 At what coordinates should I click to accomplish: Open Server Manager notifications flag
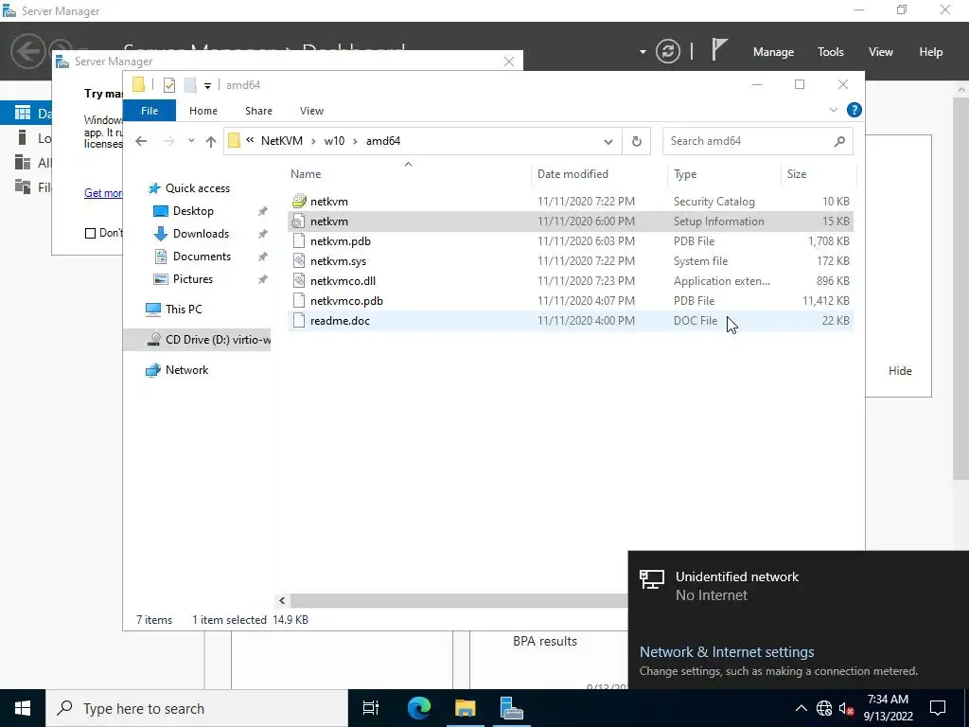tap(719, 50)
